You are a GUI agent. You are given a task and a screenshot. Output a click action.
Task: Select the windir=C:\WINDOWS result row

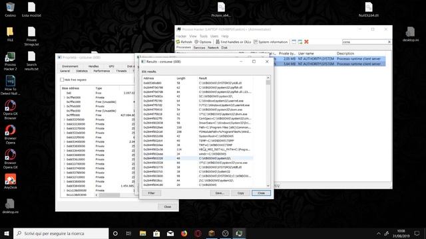pyautogui.click(x=197, y=154)
